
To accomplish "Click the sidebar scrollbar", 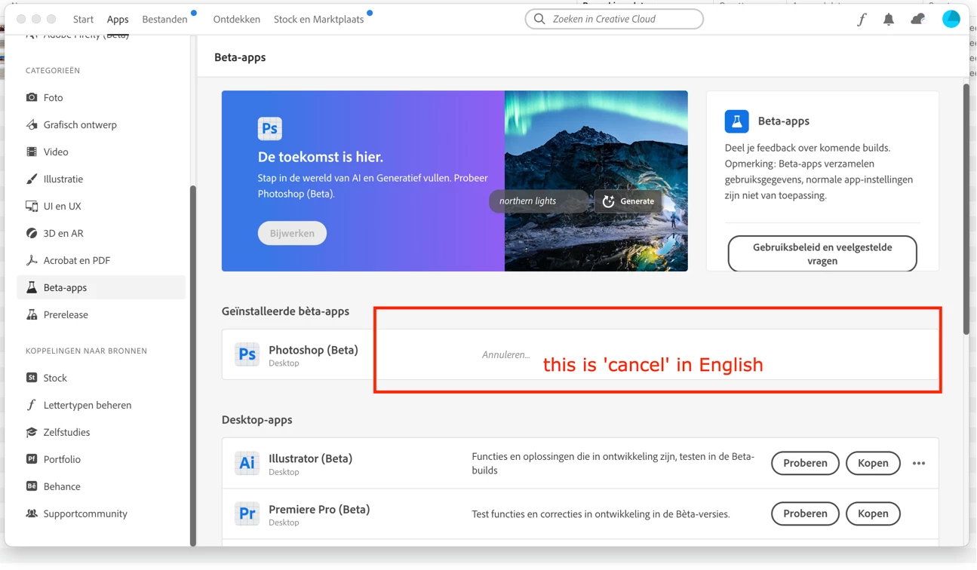I will 192,365.
